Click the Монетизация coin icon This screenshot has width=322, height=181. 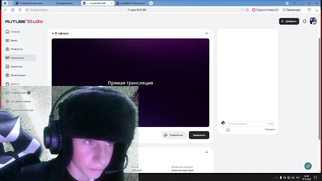7,75
